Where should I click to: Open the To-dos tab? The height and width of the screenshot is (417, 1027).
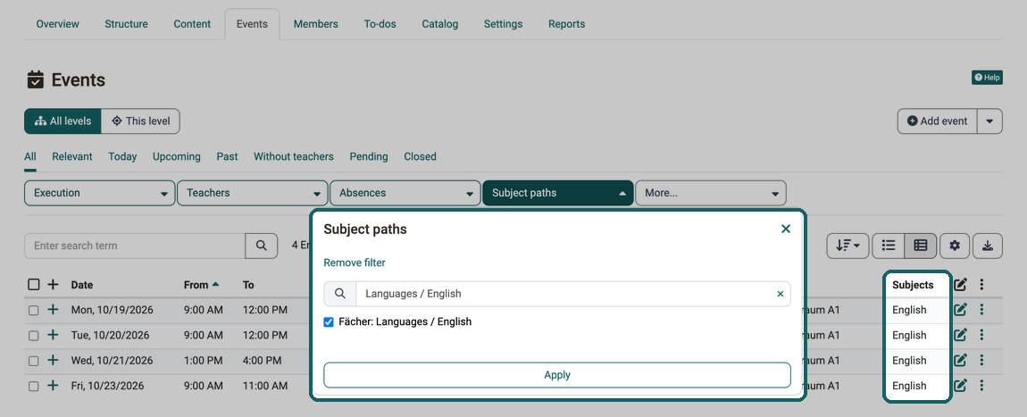coord(380,24)
